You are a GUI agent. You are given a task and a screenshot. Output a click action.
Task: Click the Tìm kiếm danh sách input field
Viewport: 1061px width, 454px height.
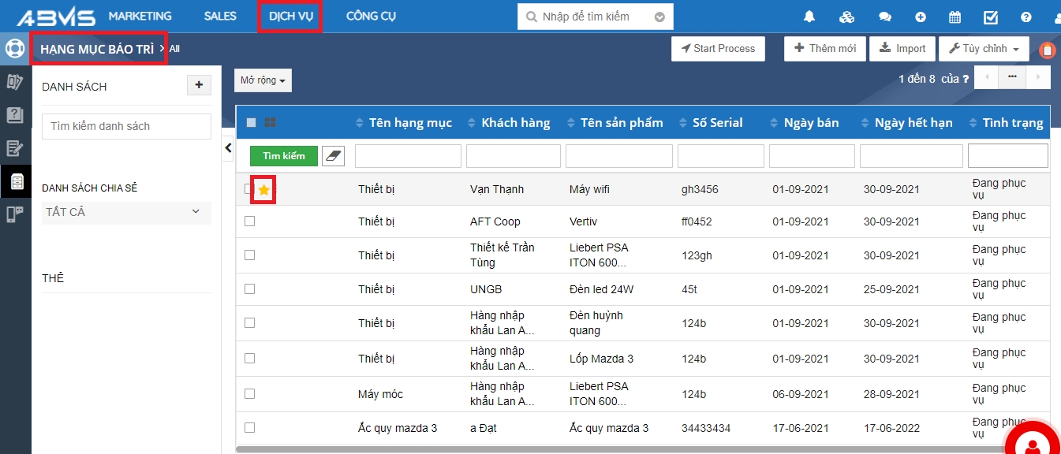(126, 126)
